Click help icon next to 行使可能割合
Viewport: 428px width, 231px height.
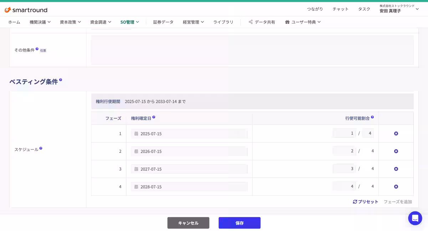click(x=372, y=117)
